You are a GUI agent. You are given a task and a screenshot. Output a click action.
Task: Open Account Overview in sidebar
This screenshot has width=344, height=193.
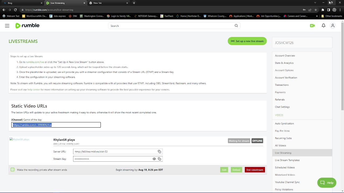pyautogui.click(x=285, y=55)
